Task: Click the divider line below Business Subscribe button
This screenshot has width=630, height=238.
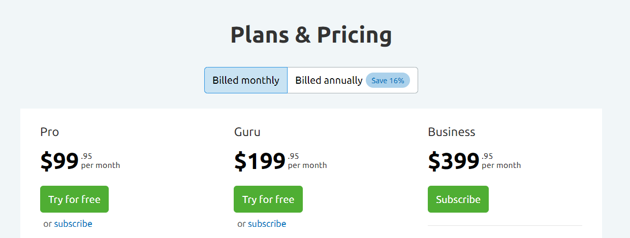Action: point(505,225)
